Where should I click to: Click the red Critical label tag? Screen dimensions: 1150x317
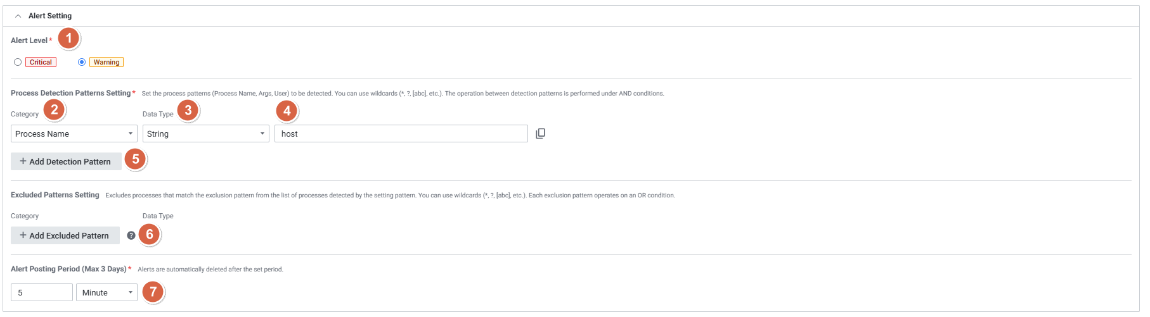pyautogui.click(x=41, y=62)
